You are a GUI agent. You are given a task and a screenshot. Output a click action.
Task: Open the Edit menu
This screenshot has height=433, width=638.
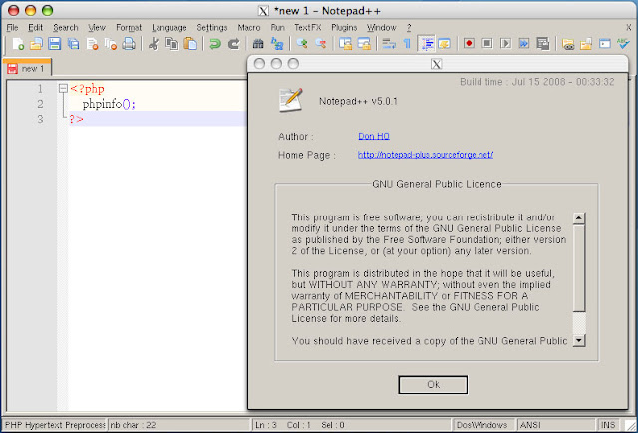coord(36,27)
